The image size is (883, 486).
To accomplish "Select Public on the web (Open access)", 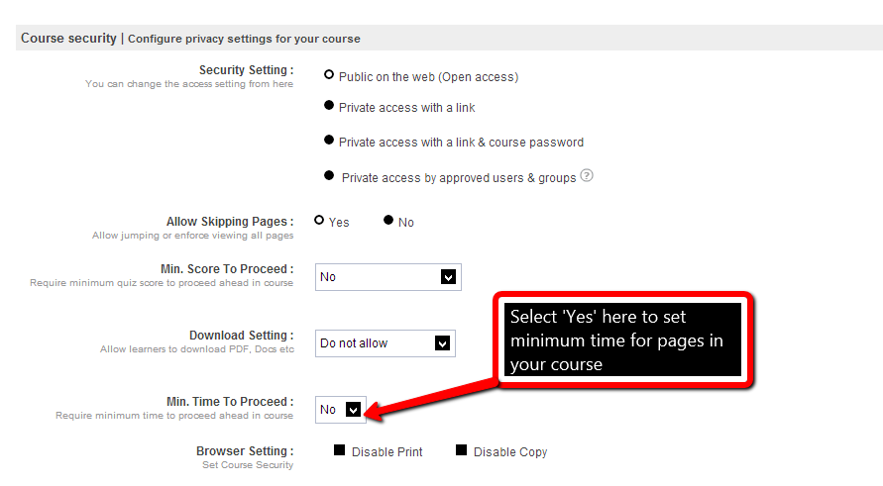I will tap(329, 75).
